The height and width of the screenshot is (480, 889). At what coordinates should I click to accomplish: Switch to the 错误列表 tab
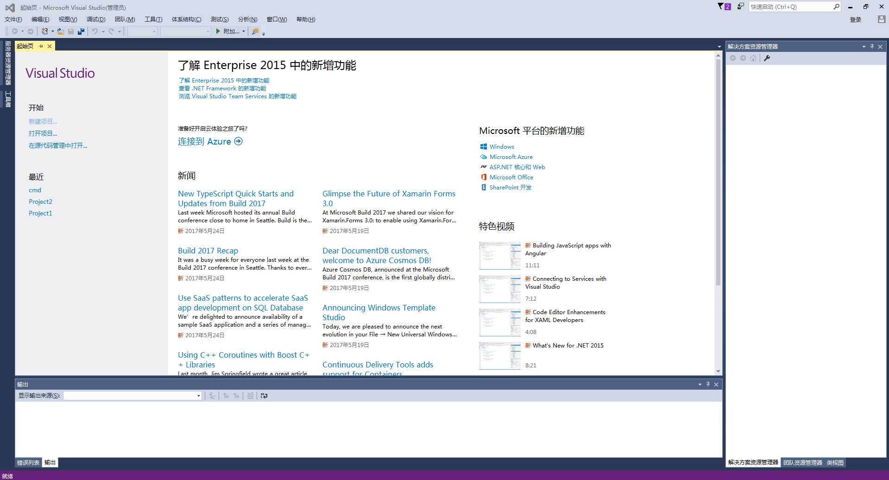pyautogui.click(x=28, y=462)
